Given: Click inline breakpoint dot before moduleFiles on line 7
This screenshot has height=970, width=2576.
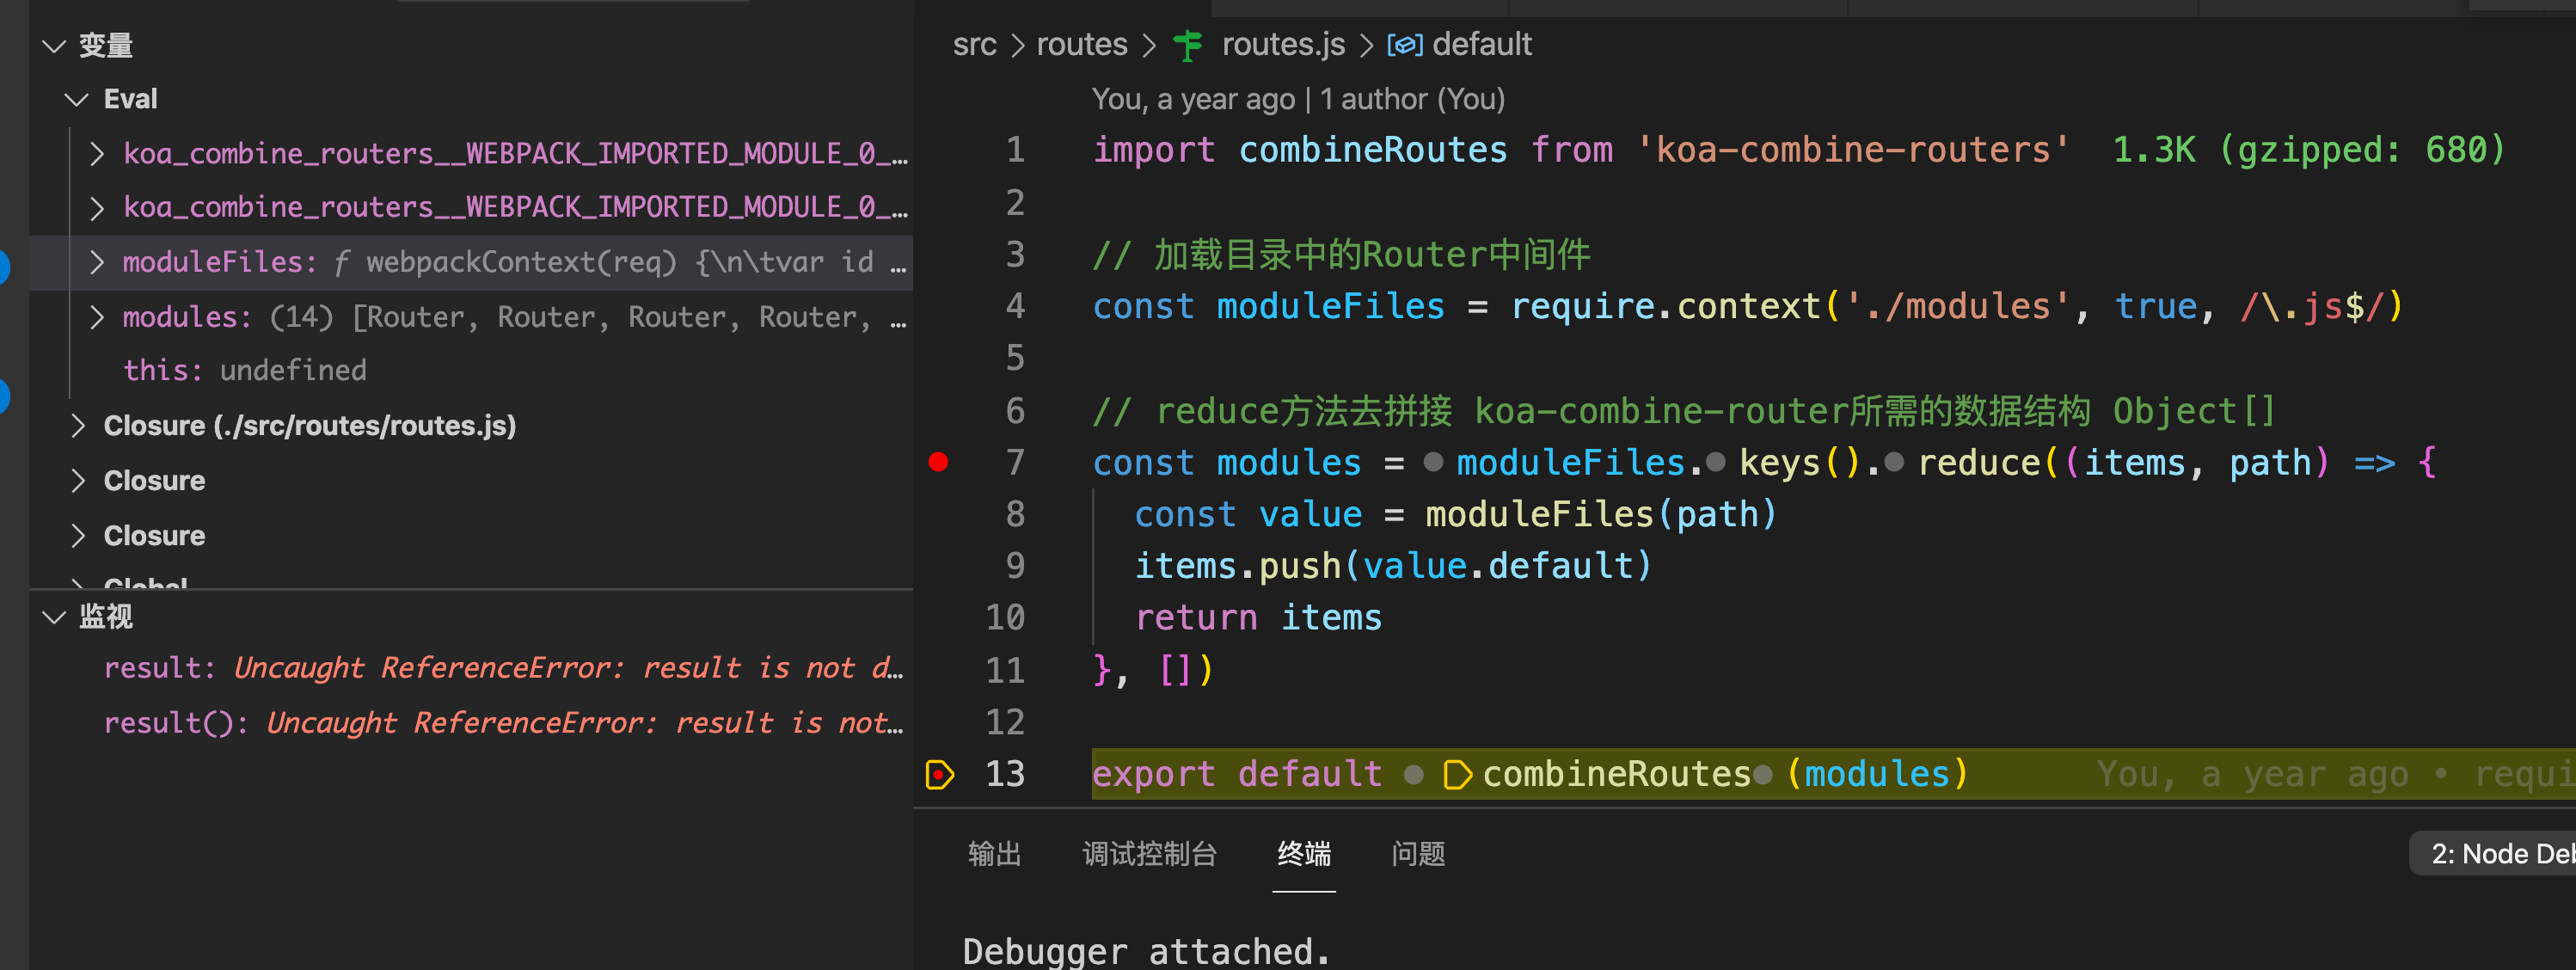Looking at the screenshot, I should [1433, 462].
